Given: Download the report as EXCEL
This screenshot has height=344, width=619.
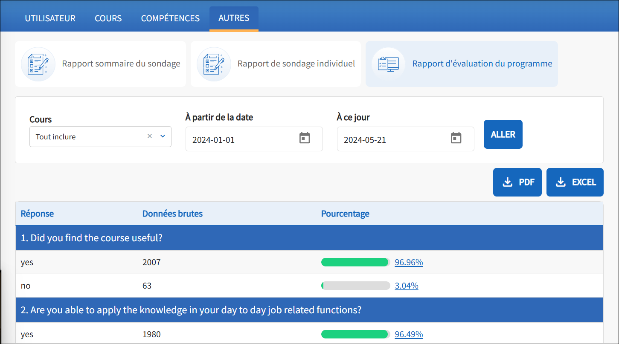Looking at the screenshot, I should 575,182.
